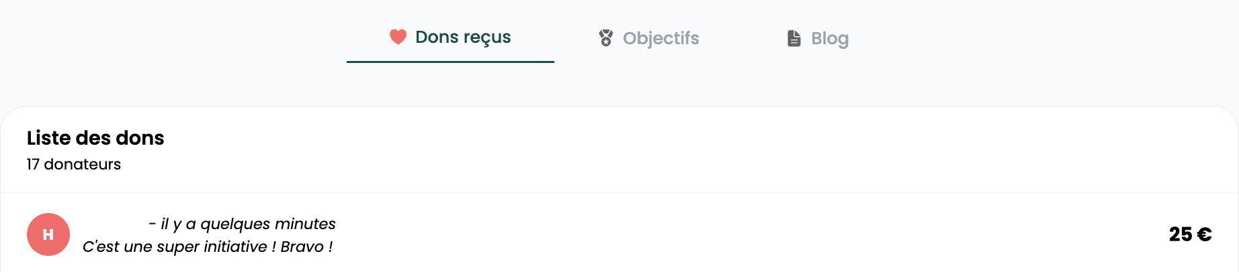This screenshot has width=1239, height=272.
Task: Select the Dons reçus tab label
Action: [463, 37]
